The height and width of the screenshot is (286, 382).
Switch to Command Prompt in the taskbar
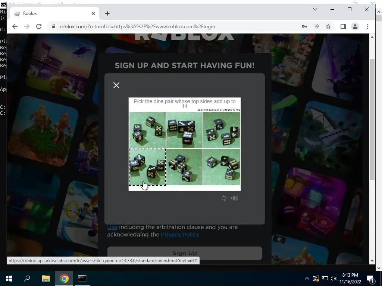point(82,279)
